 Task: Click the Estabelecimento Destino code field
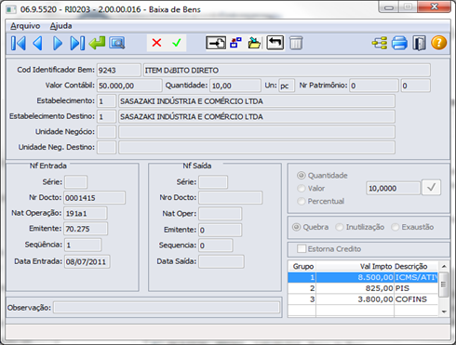click(x=107, y=116)
